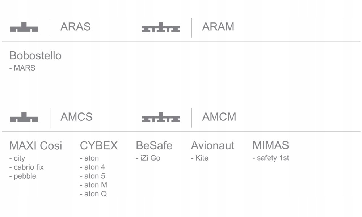The height and width of the screenshot is (217, 362).
Task: Open the MIMAS brand heading
Action: tap(271, 145)
